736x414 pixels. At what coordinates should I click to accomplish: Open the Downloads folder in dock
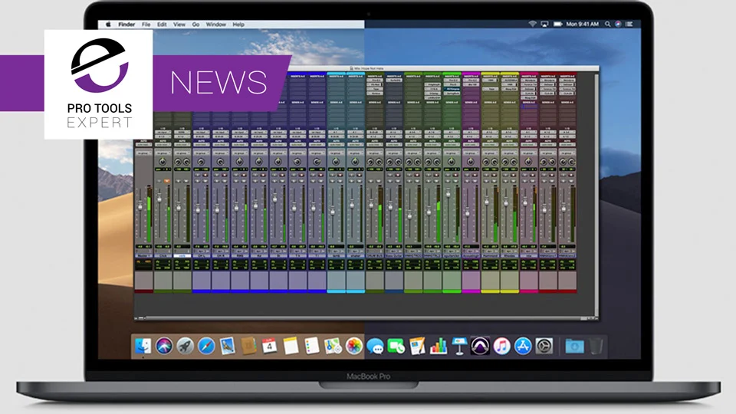pyautogui.click(x=574, y=347)
